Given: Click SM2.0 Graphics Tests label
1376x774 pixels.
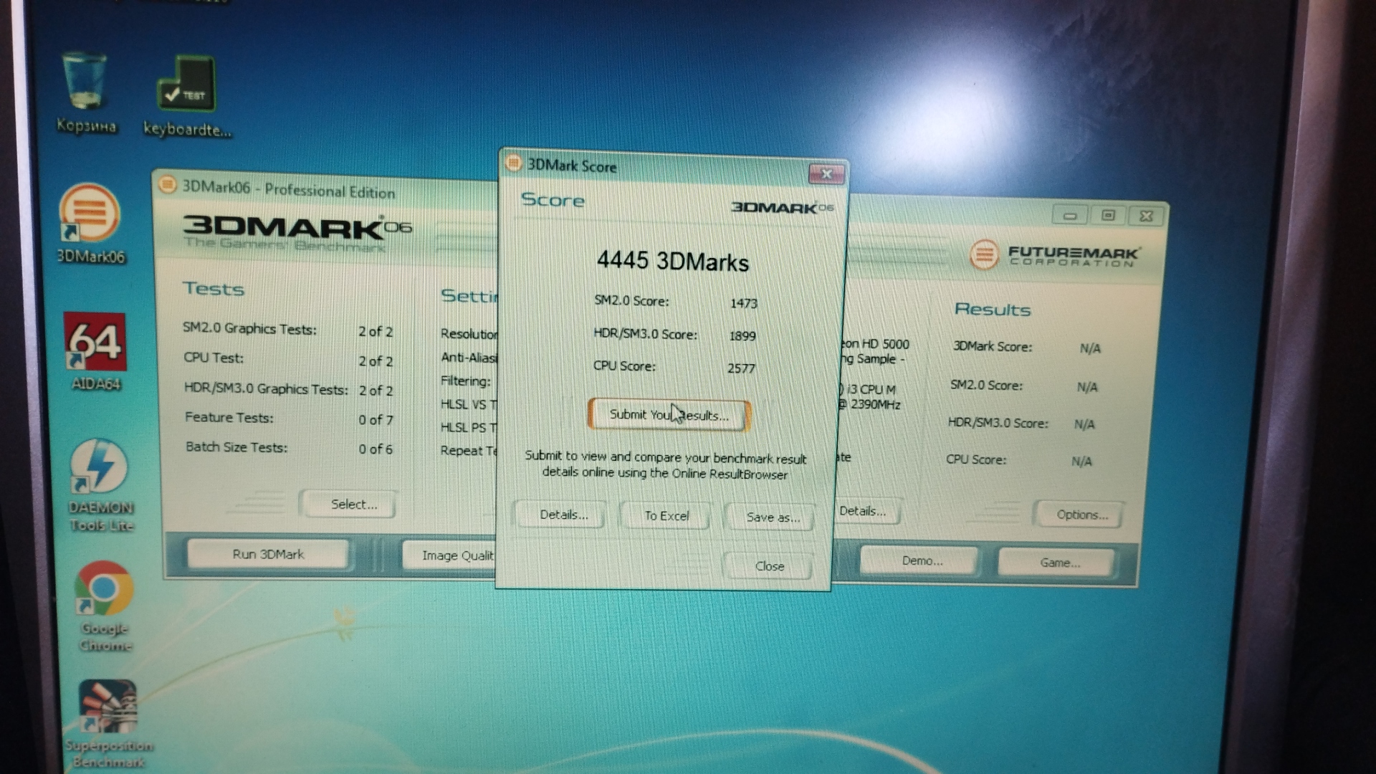Looking at the screenshot, I should coord(249,329).
